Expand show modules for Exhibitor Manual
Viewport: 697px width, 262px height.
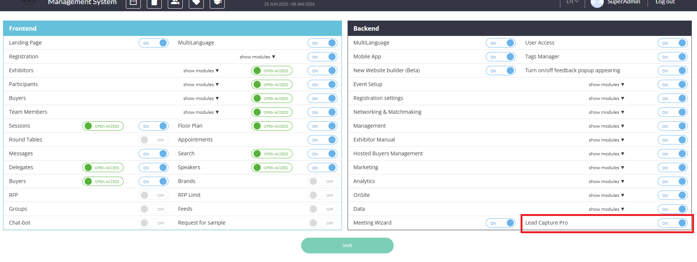tap(607, 140)
